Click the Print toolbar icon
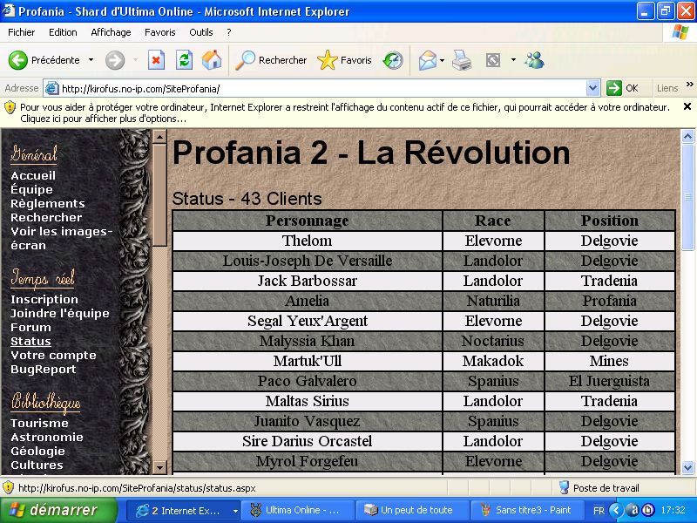This screenshot has width=697, height=523. coord(462,60)
